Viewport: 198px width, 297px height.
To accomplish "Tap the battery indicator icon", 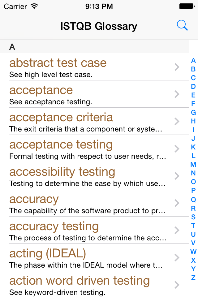I will point(187,6).
